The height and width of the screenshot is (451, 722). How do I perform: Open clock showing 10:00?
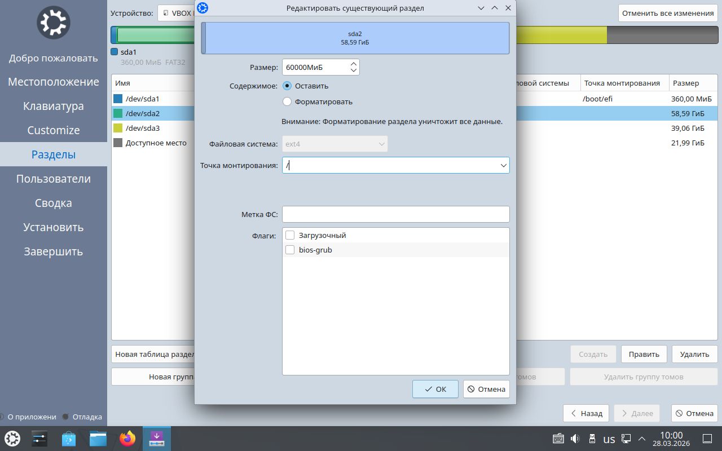point(671,439)
